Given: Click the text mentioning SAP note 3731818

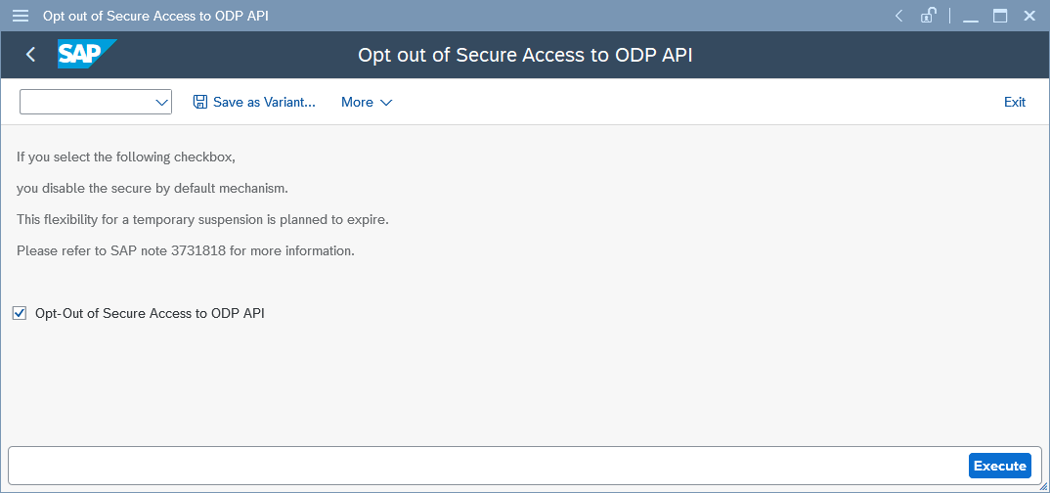Looking at the screenshot, I should (186, 251).
